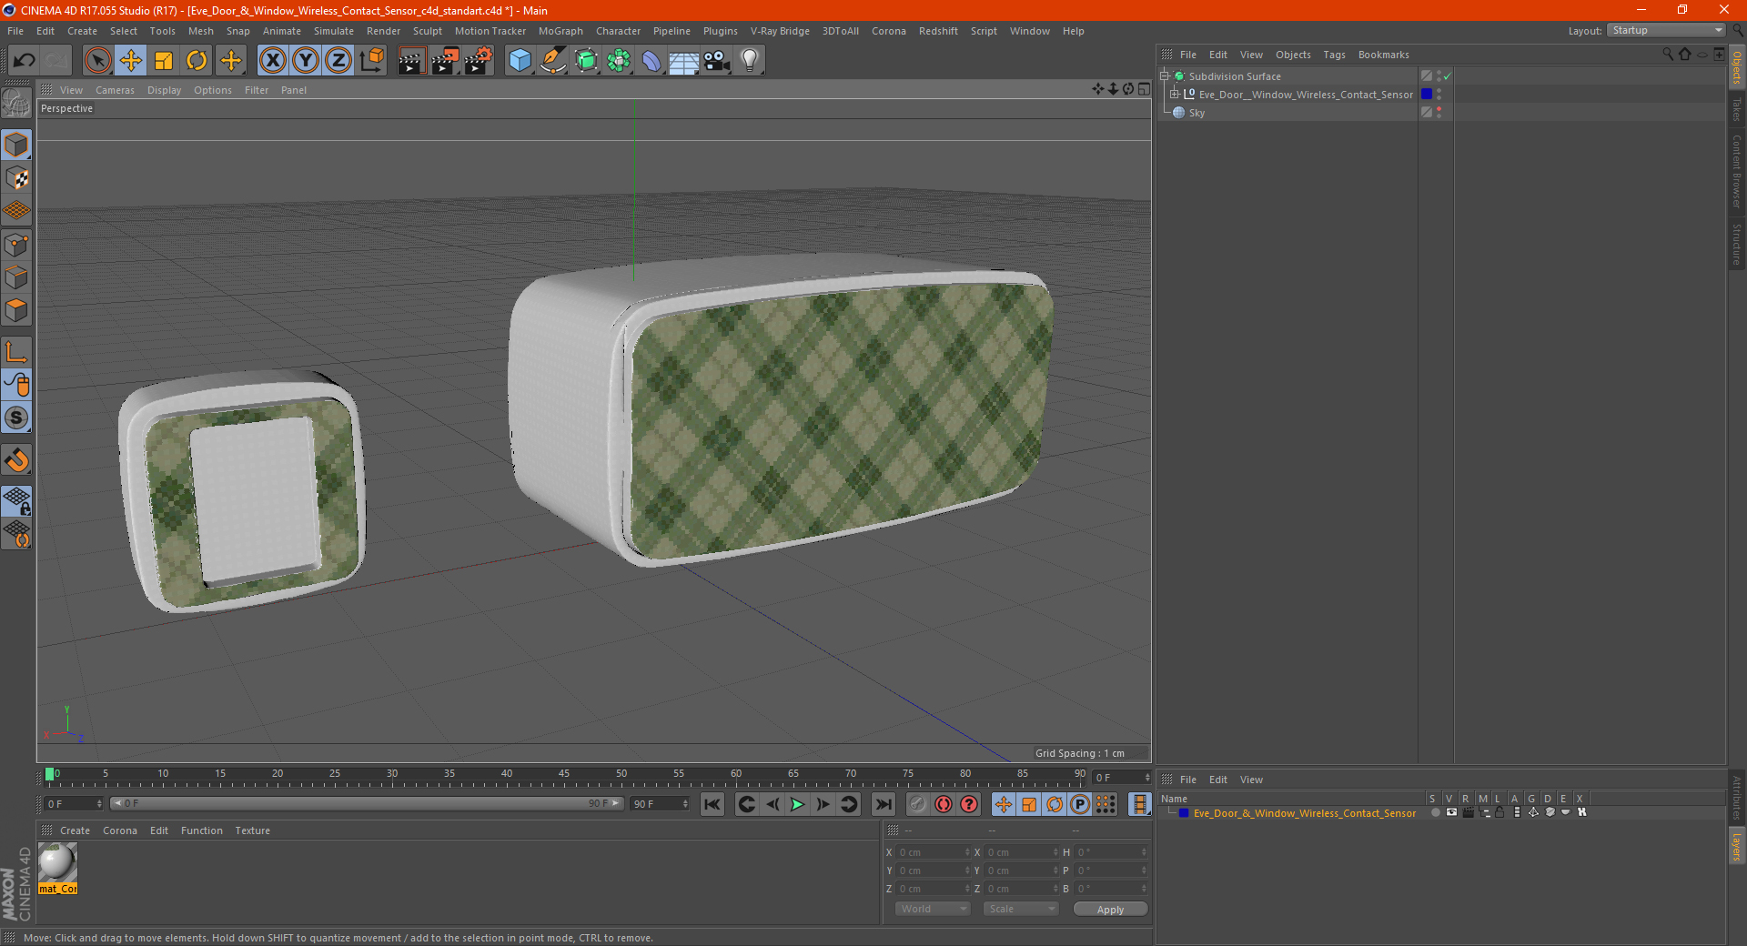The height and width of the screenshot is (946, 1747).
Task: Enable Polygons mode
Action: click(x=16, y=310)
